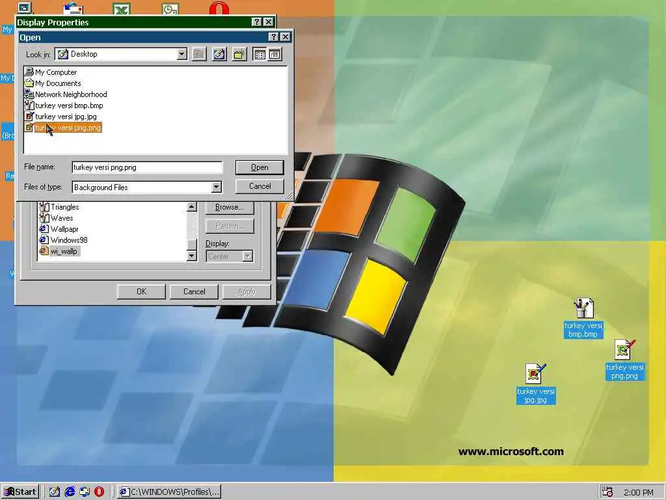Click Excel desktop shortcut icon at top
The width and height of the screenshot is (666, 500).
click(x=122, y=8)
